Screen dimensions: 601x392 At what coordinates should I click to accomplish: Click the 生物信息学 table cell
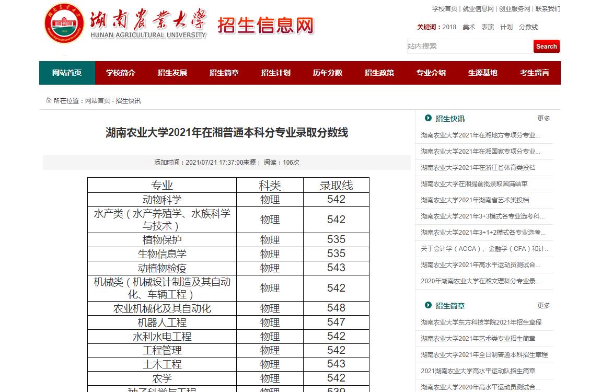coord(162,254)
